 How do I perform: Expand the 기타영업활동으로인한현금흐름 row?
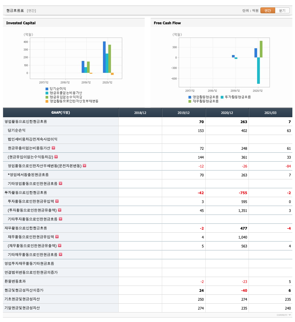tap(60, 183)
